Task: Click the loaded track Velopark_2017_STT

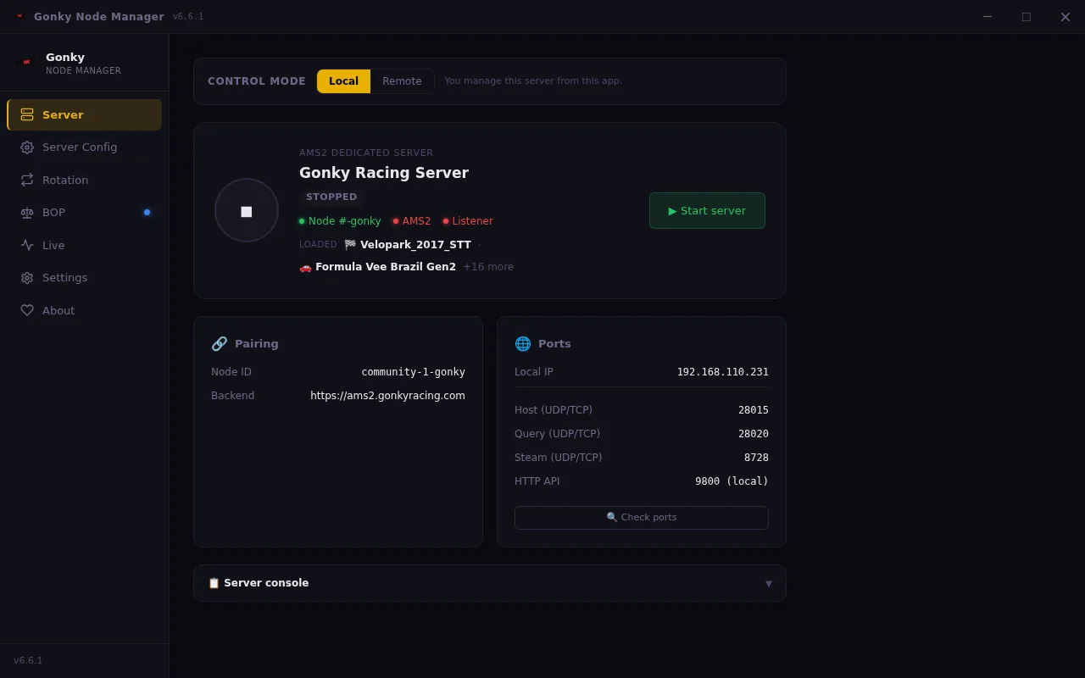Action: tap(415, 245)
